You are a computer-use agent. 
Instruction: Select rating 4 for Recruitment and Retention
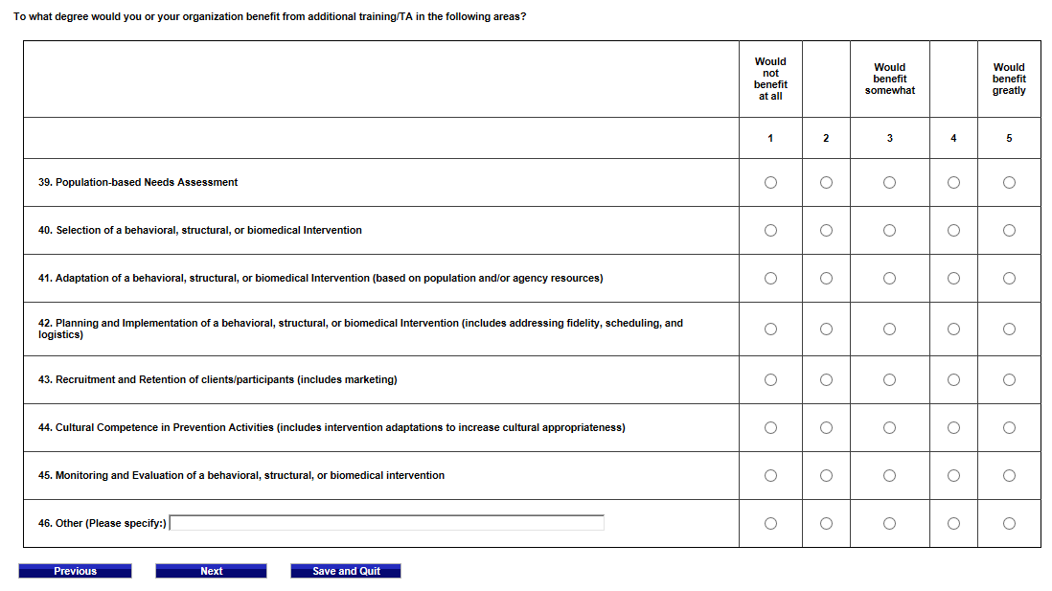[x=953, y=380]
